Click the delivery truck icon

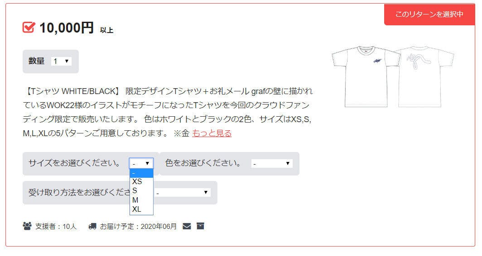[x=92, y=226]
